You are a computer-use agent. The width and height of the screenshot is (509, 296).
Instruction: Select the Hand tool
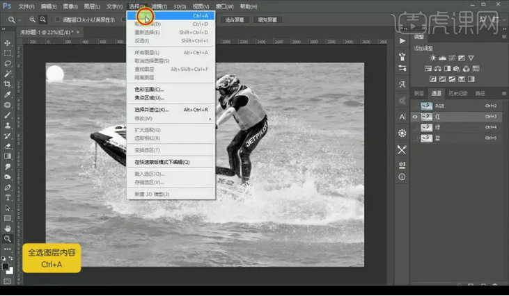tap(8, 228)
